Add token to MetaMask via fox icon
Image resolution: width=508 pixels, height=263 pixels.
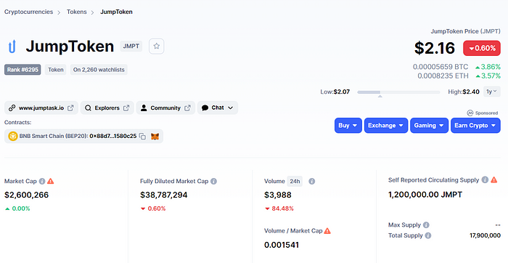(155, 137)
